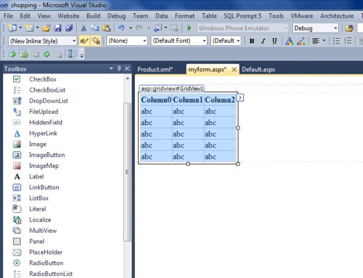The image size is (363, 278).
Task: Select CheckBoxList control in Toolbox
Action: (x=47, y=90)
